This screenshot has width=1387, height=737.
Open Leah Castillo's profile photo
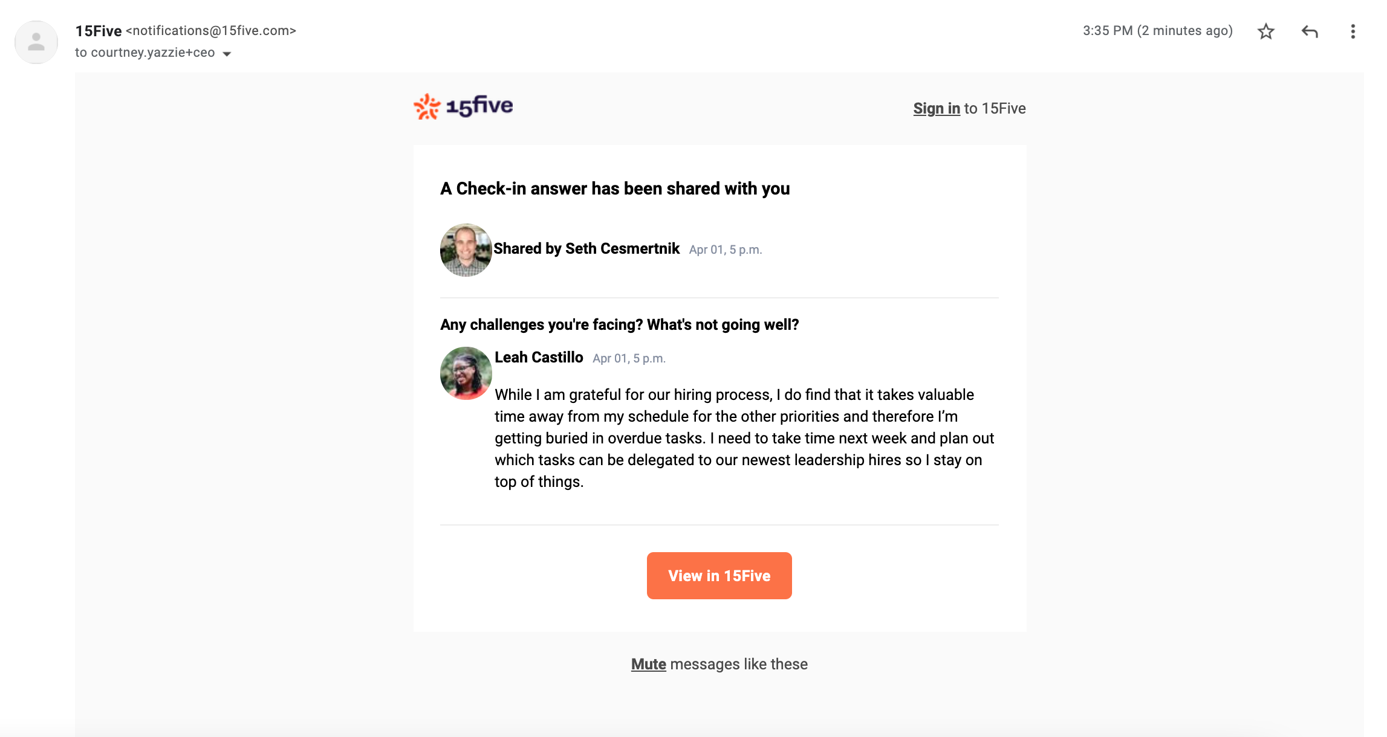pyautogui.click(x=466, y=373)
